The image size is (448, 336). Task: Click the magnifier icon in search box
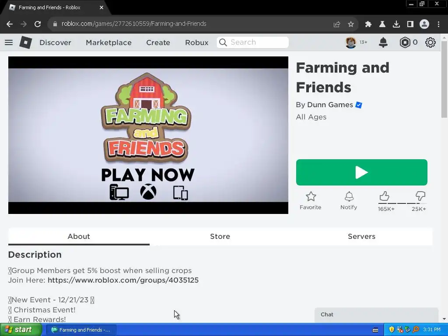click(223, 42)
